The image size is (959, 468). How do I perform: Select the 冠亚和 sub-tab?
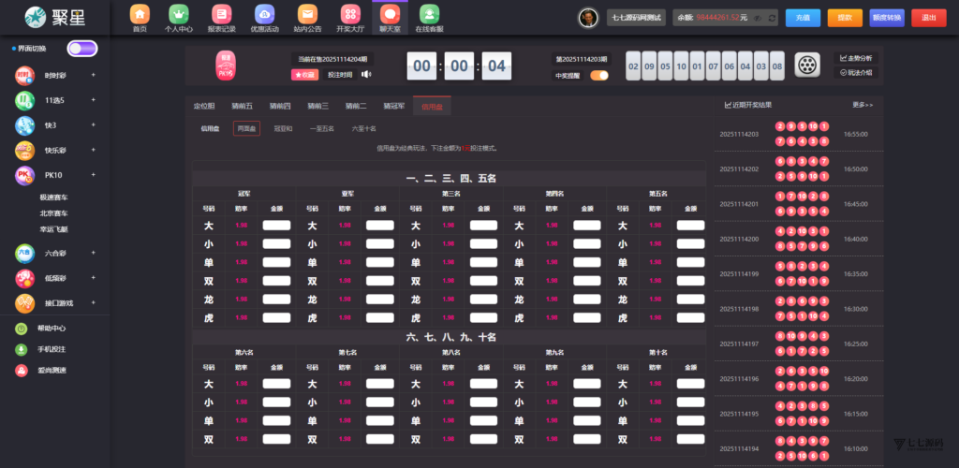click(x=283, y=129)
